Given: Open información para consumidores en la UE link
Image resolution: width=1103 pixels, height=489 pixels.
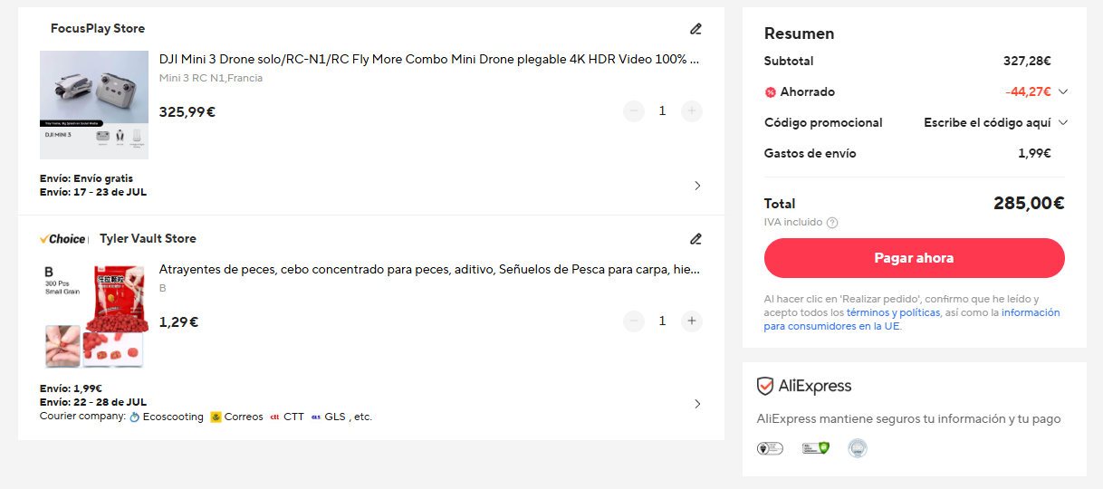Looking at the screenshot, I should (x=912, y=320).
